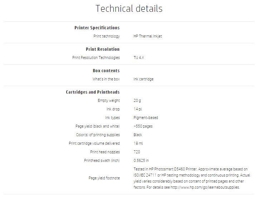Select the TIJ 4.X value
This screenshot has height=199, width=258.
click(139, 58)
